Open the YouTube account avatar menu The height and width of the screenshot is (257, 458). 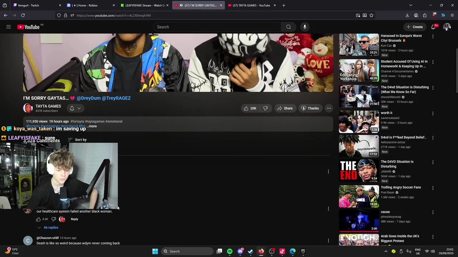447,27
